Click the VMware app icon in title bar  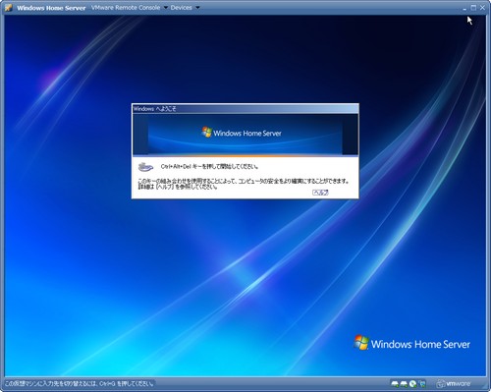coord(8,8)
